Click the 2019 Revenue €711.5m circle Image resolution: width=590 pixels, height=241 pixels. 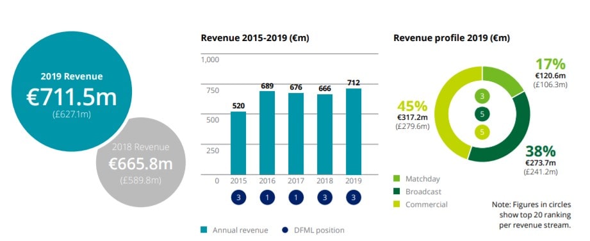72,91
